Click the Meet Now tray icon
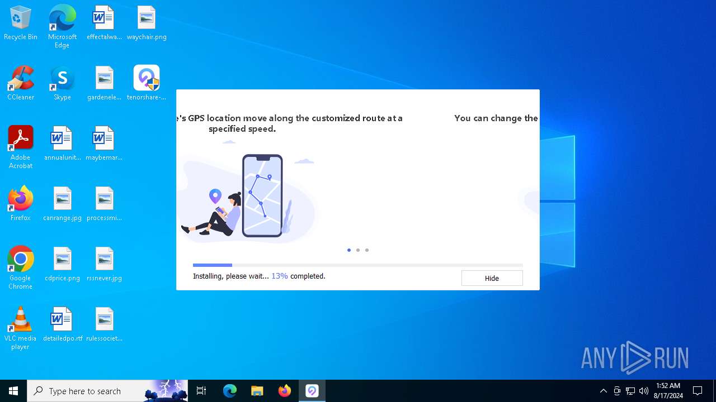The height and width of the screenshot is (402, 716). [x=617, y=391]
